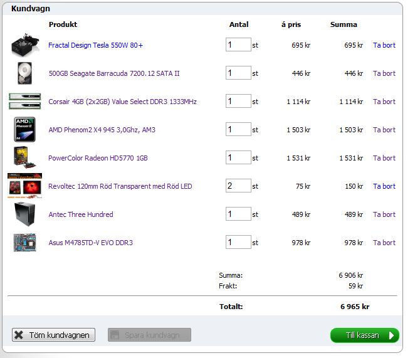
Task: Empty the cart with Töm kundvagnen
Action: (54, 335)
